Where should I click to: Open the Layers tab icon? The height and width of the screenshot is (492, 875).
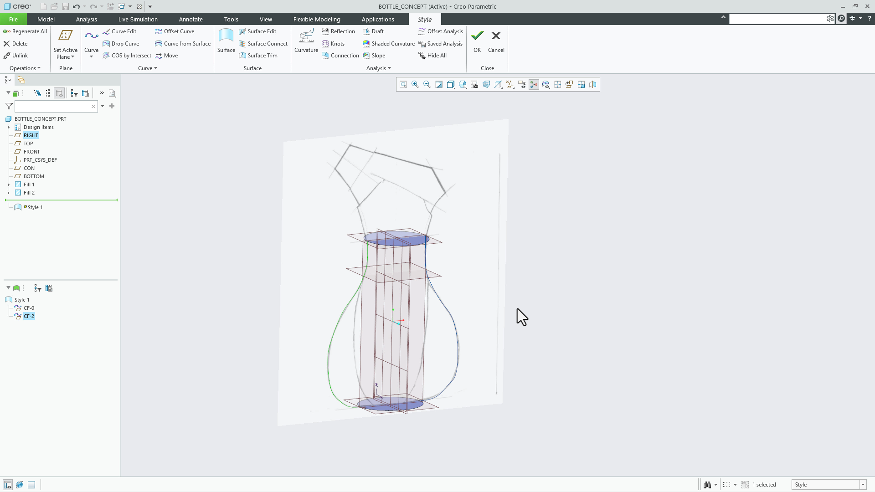pyautogui.click(x=21, y=80)
